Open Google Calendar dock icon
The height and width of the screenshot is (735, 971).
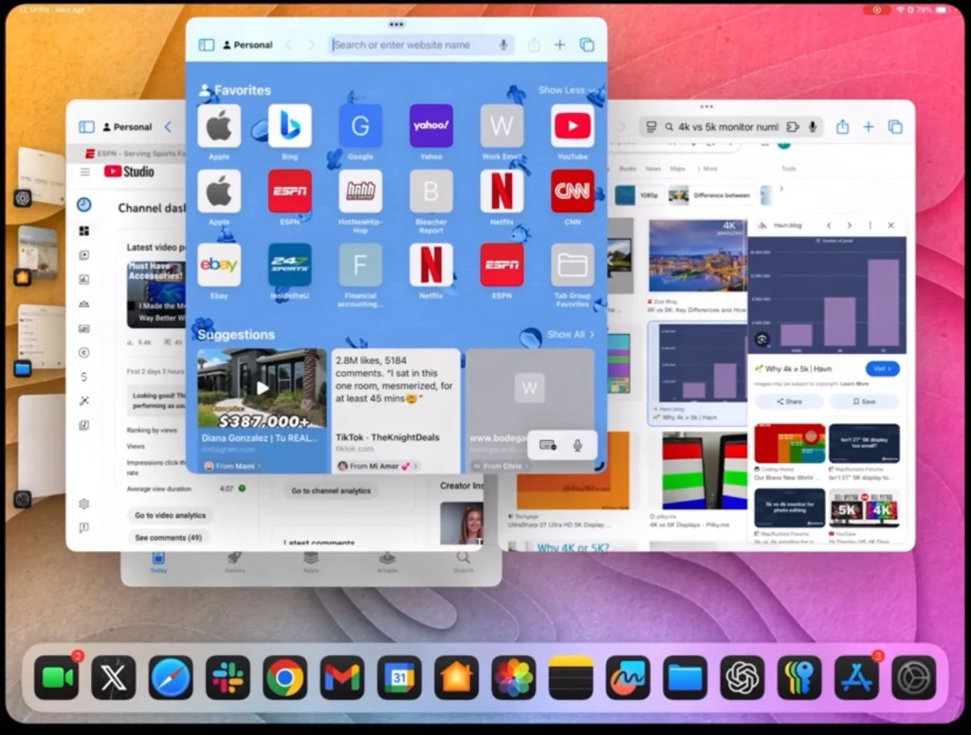399,678
